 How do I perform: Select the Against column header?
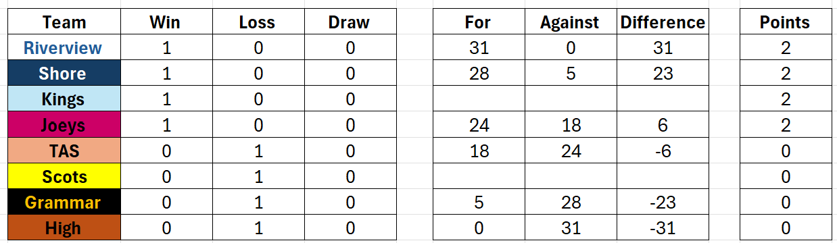(x=570, y=22)
